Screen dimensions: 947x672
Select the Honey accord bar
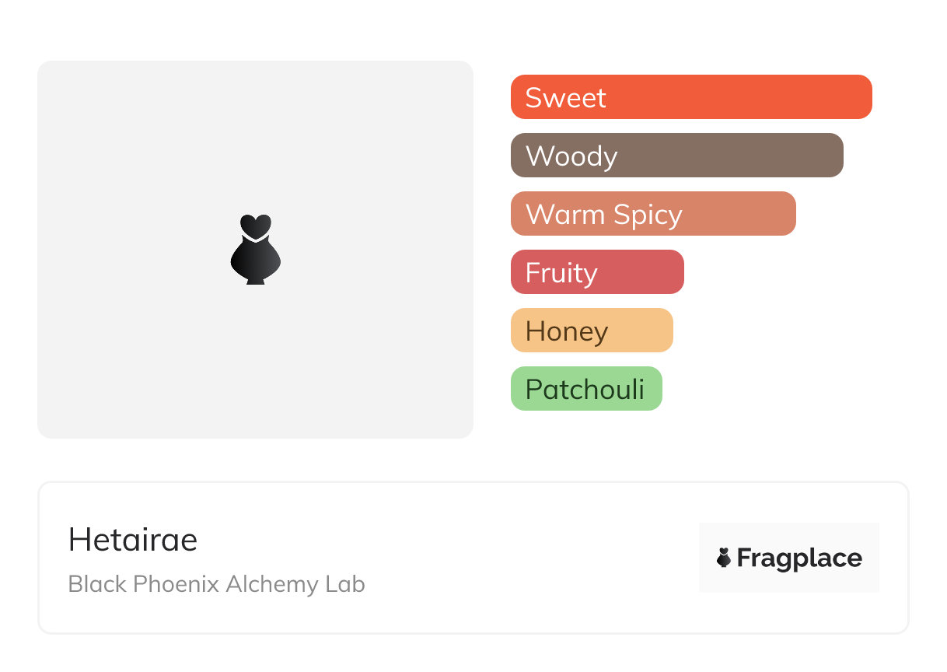click(x=592, y=331)
